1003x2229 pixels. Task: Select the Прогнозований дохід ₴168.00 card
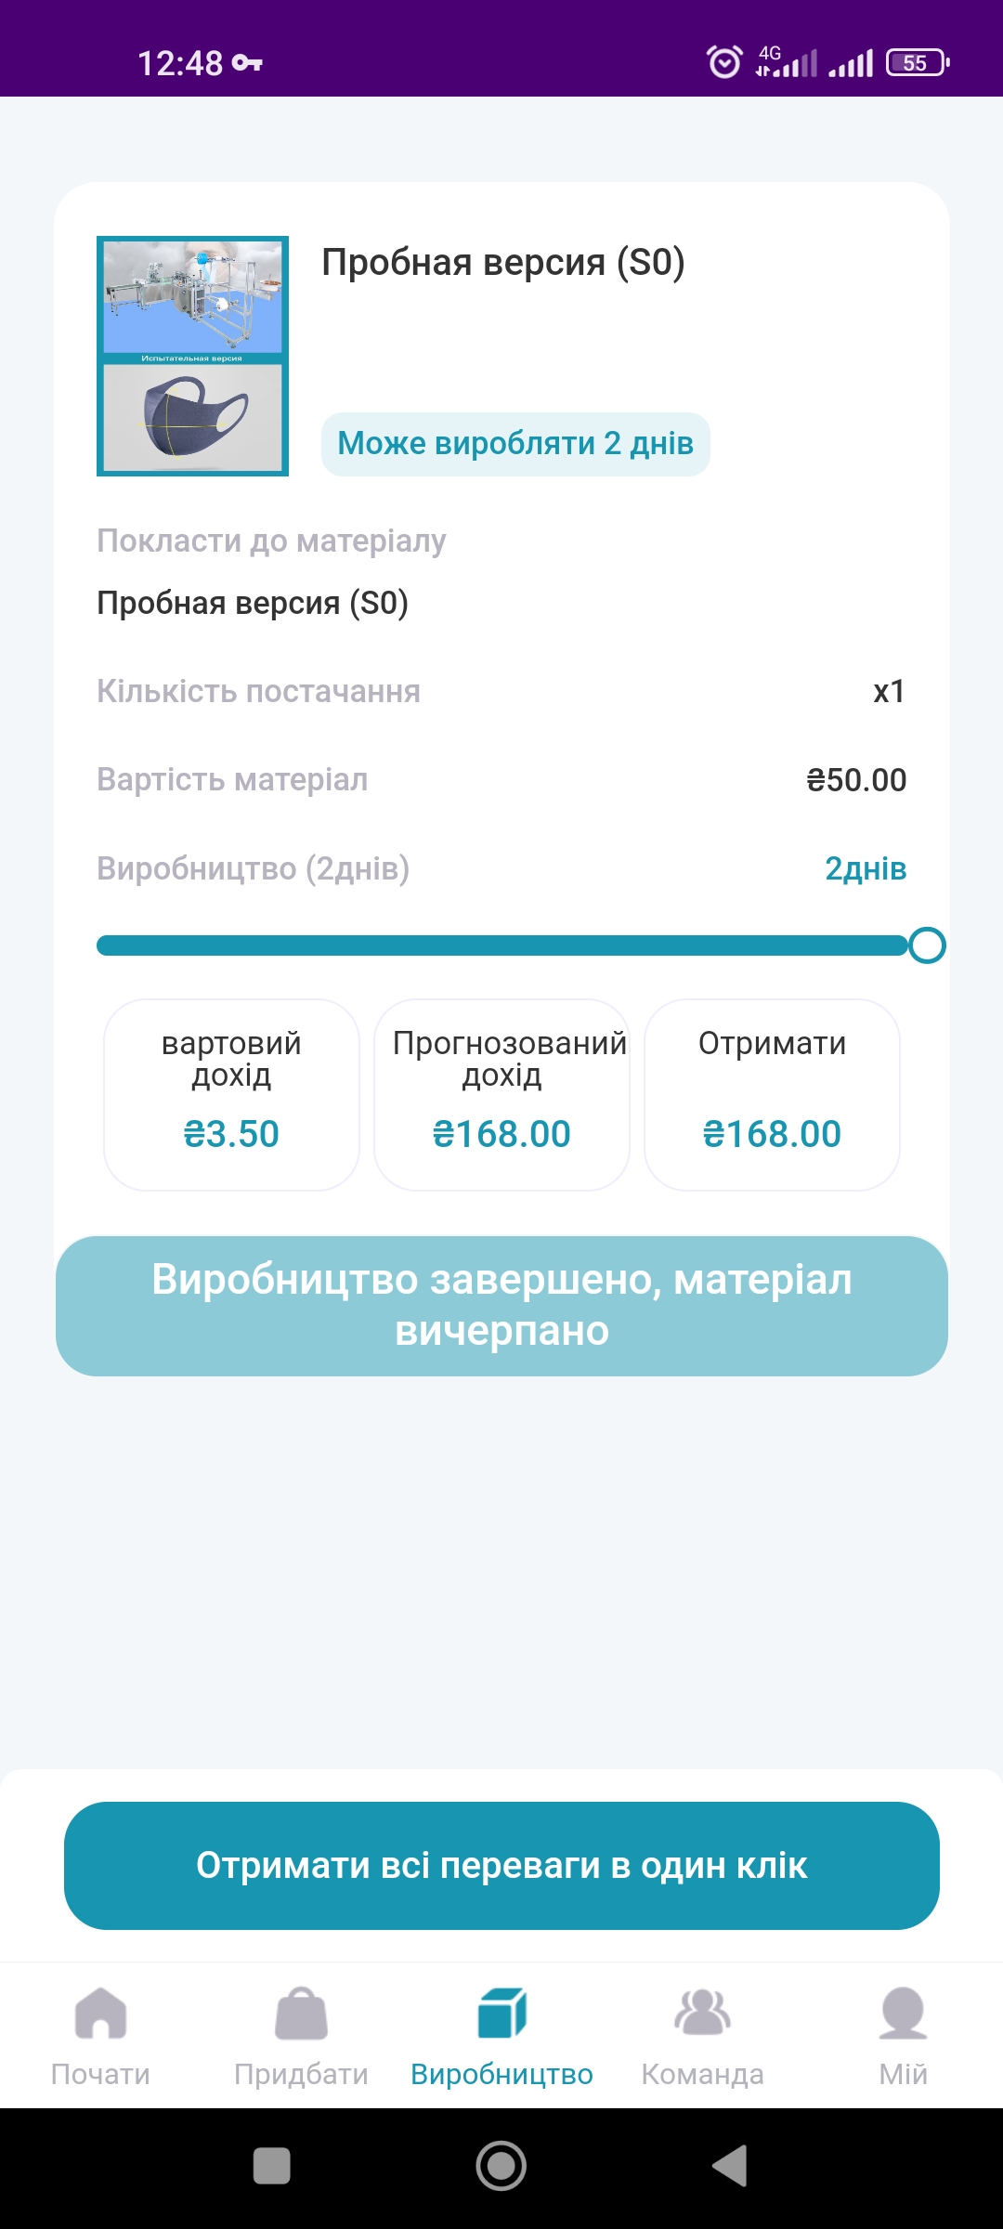(x=501, y=1095)
